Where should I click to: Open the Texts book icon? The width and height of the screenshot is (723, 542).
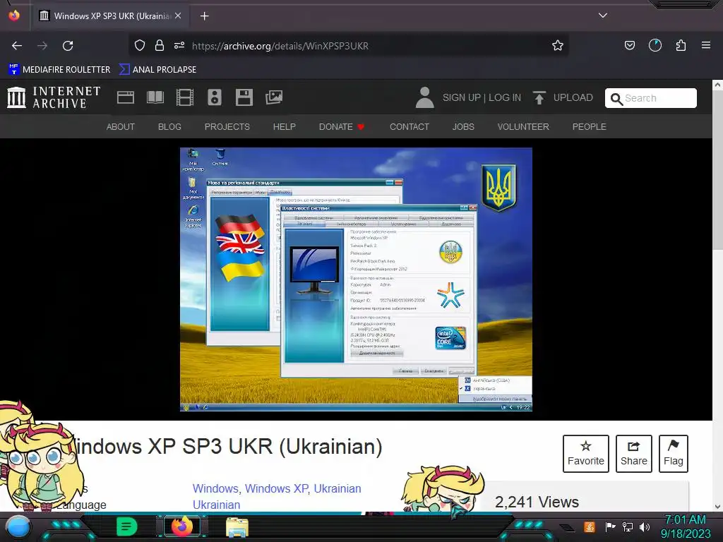155,97
